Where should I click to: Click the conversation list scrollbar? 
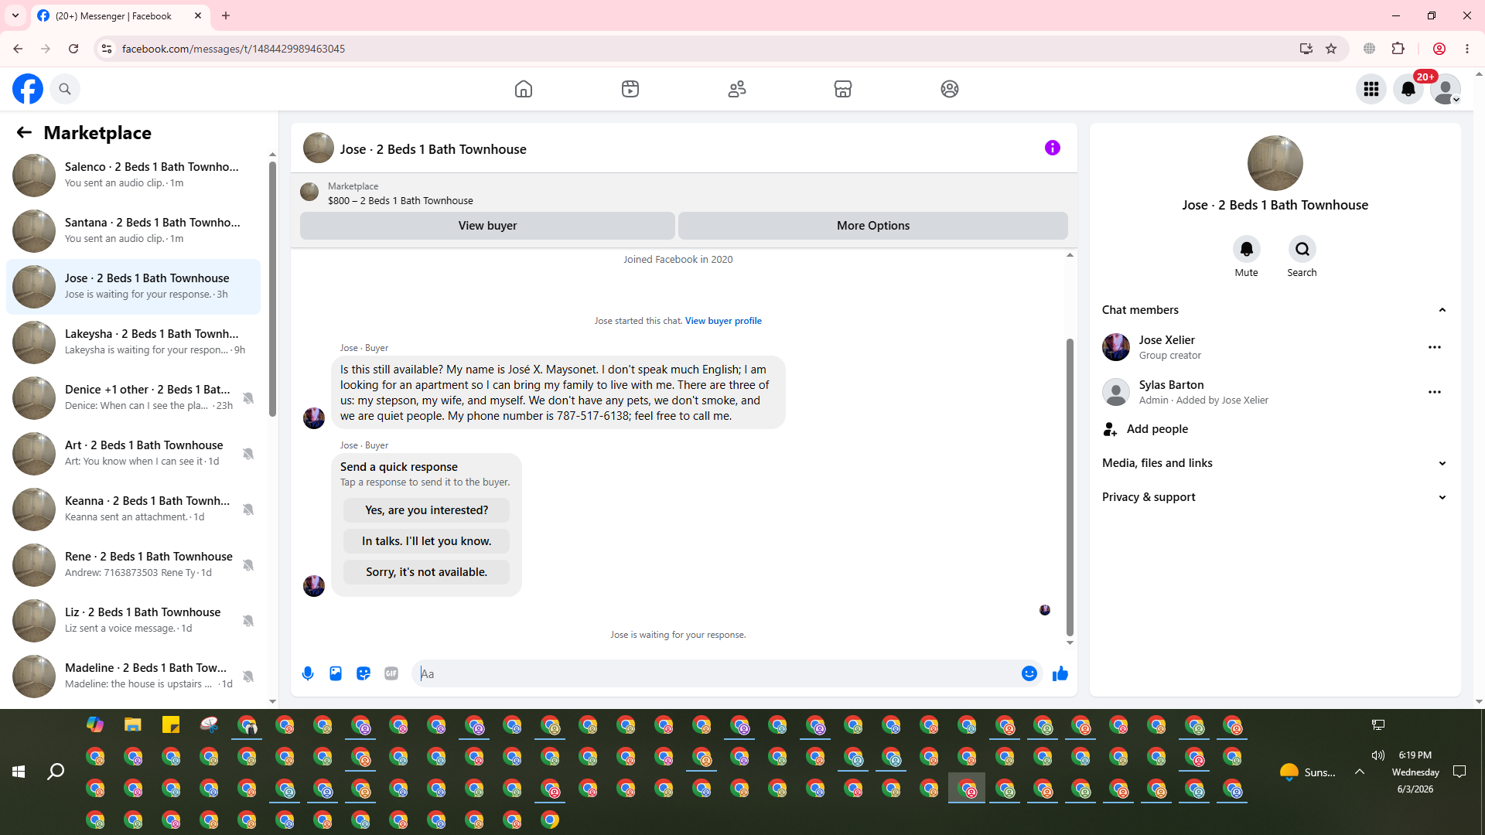[x=272, y=288]
